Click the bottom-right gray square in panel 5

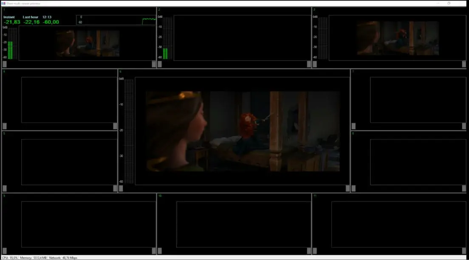pyautogui.click(x=115, y=188)
